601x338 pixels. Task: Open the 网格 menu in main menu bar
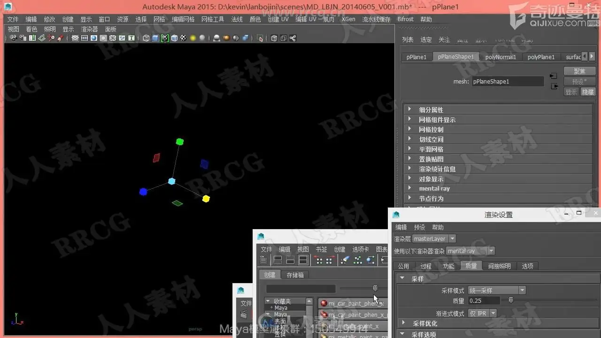(x=160, y=19)
